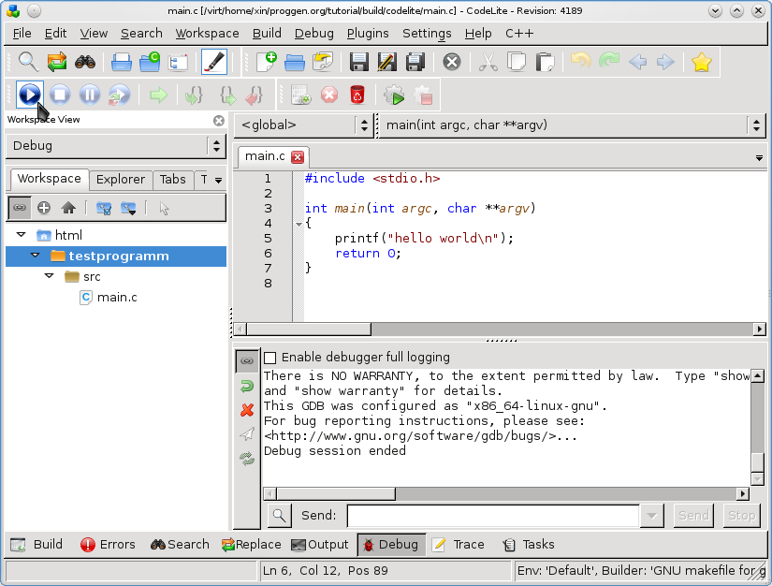Switch to the Explorer tab
Image resolution: width=772 pixels, height=586 pixels.
[121, 180]
